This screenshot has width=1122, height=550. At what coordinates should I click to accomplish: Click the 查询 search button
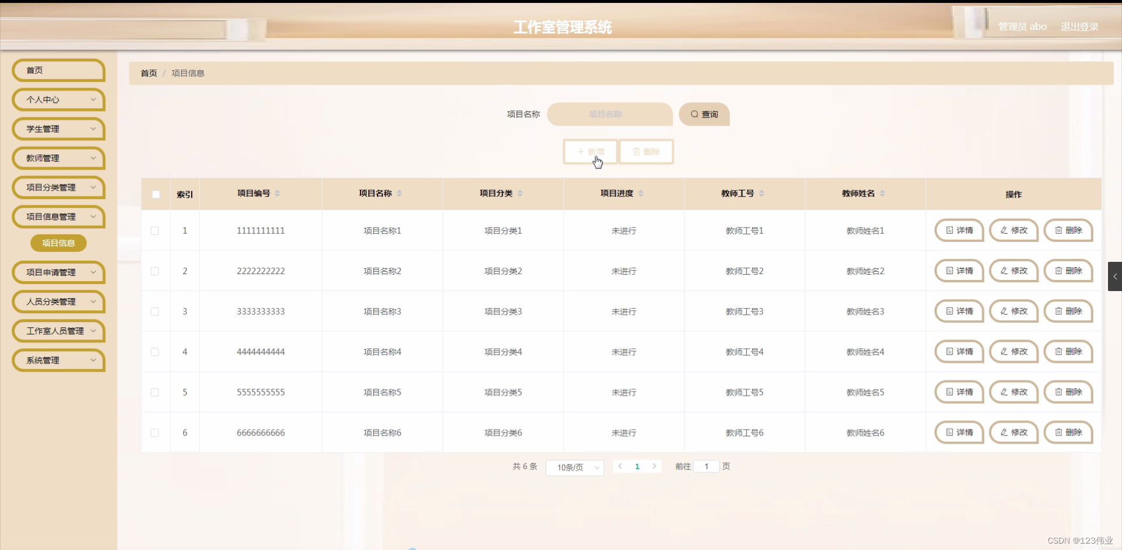click(704, 114)
